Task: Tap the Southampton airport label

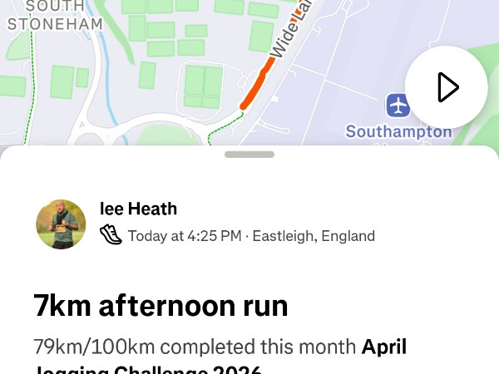Action: pyautogui.click(x=398, y=131)
